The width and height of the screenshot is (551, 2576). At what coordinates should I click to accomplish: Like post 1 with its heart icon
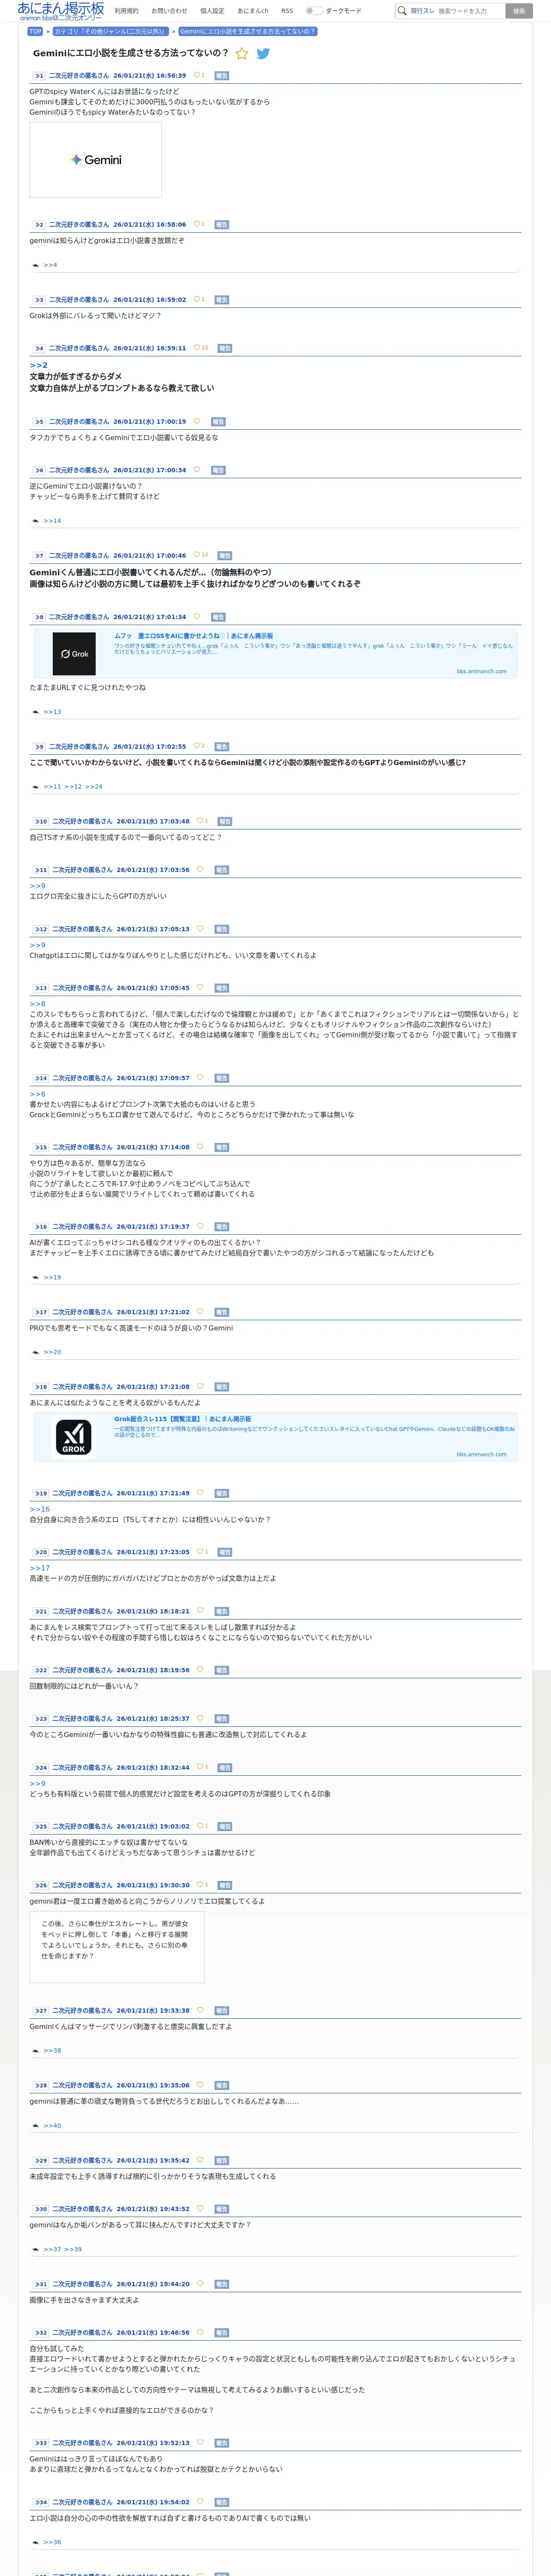196,75
